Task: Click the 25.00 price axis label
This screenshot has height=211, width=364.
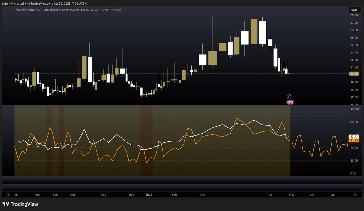Action: (354, 38)
